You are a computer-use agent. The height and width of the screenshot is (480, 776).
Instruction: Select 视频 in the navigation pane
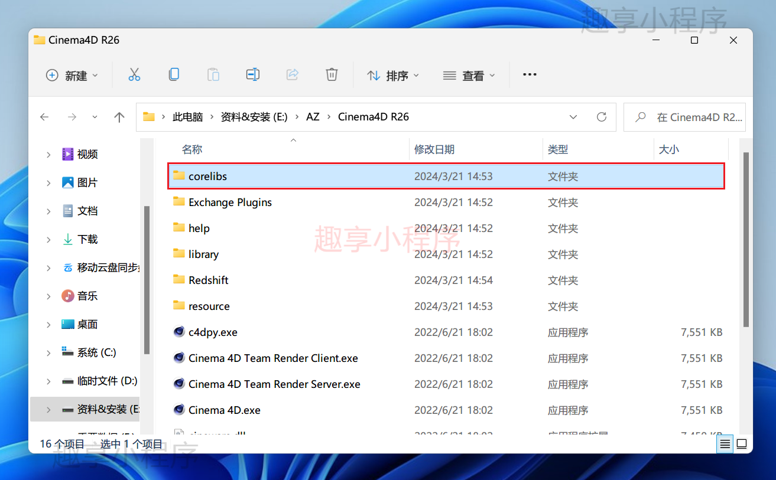87,154
